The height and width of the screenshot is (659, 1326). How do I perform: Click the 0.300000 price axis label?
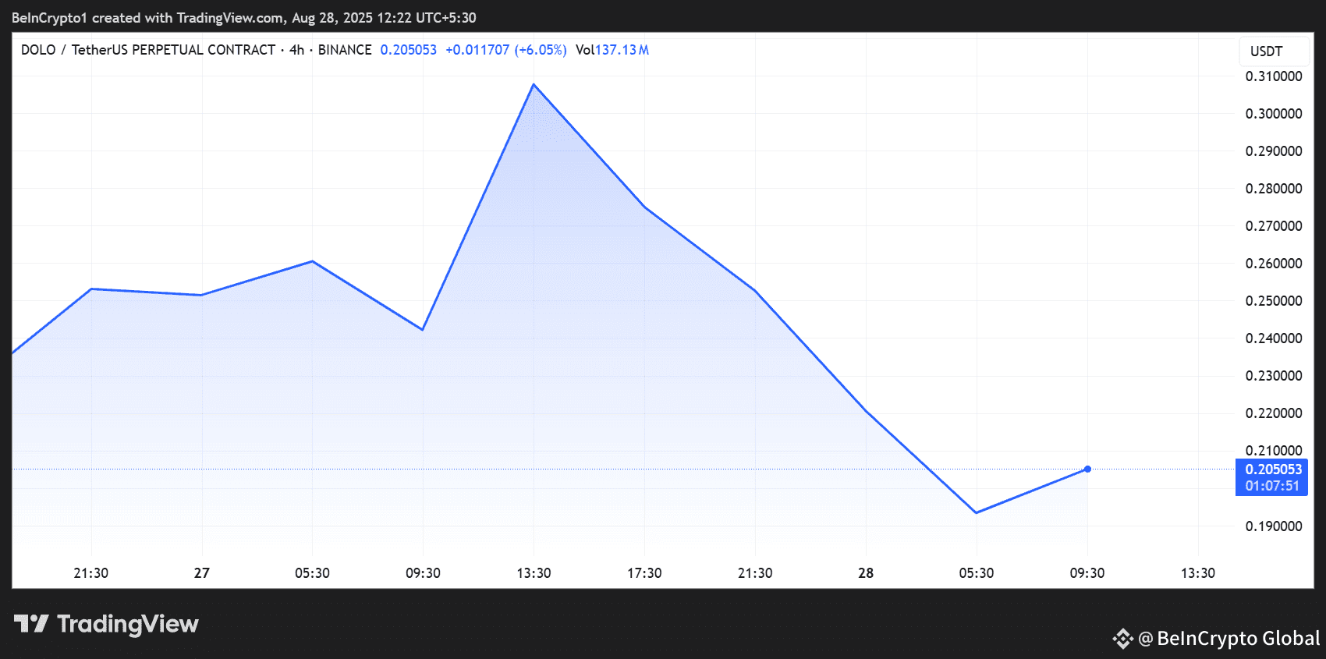pyautogui.click(x=1274, y=114)
